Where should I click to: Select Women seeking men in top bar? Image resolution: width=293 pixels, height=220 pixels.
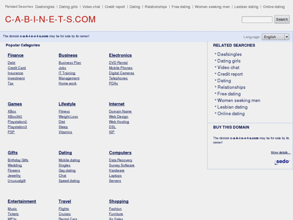pos(212,7)
